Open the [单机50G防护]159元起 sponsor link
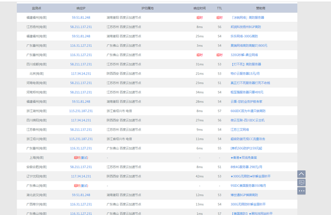 246,148
